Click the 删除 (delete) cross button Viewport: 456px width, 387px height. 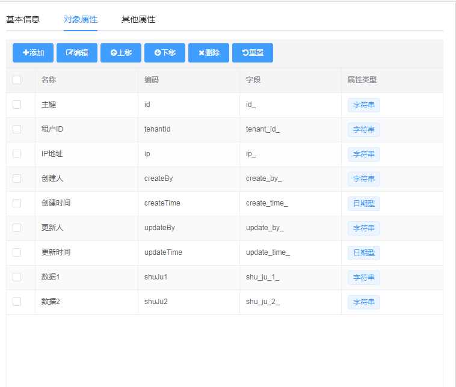click(208, 53)
